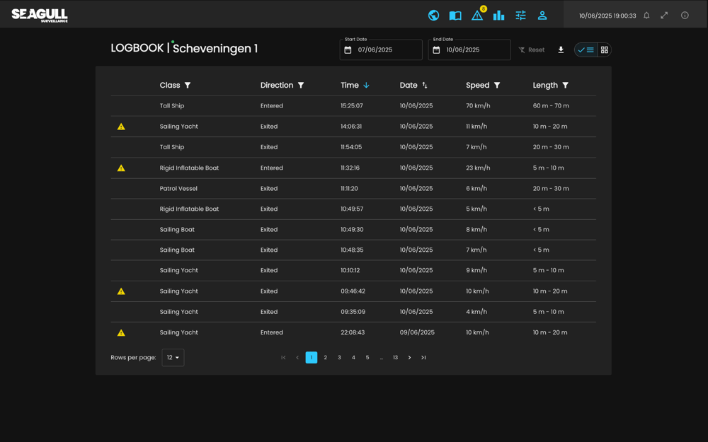Switch to grid view toggle
The height and width of the screenshot is (442, 708).
(x=605, y=50)
